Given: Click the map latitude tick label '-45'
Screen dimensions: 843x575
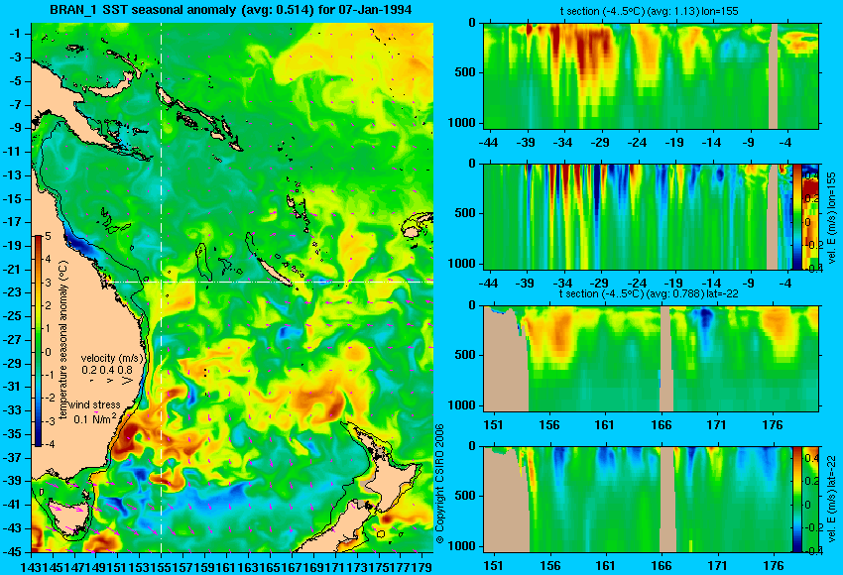Looking at the screenshot, I should [12, 552].
